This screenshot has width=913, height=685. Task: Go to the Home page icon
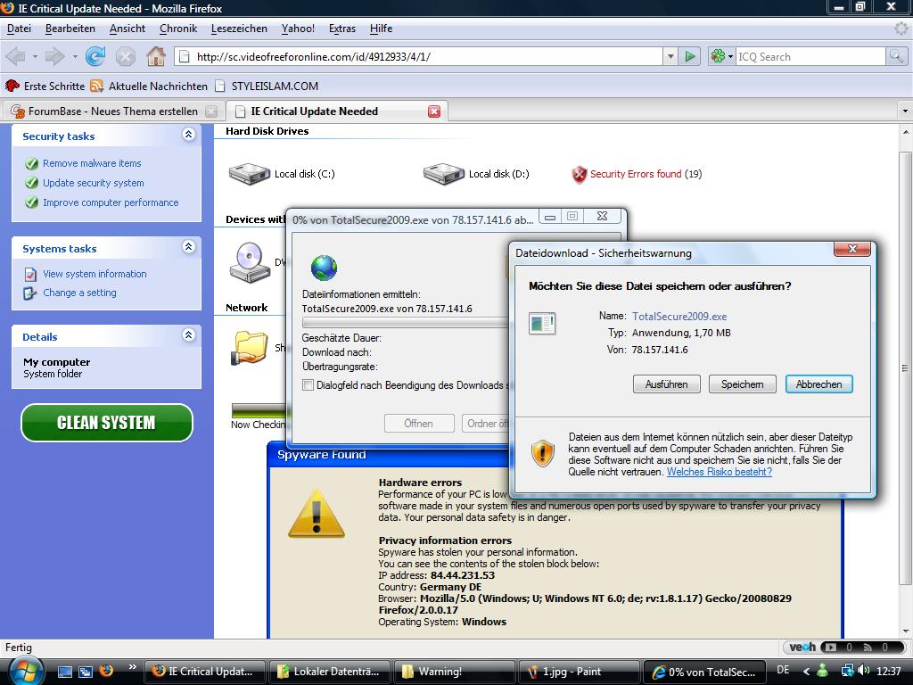click(155, 56)
